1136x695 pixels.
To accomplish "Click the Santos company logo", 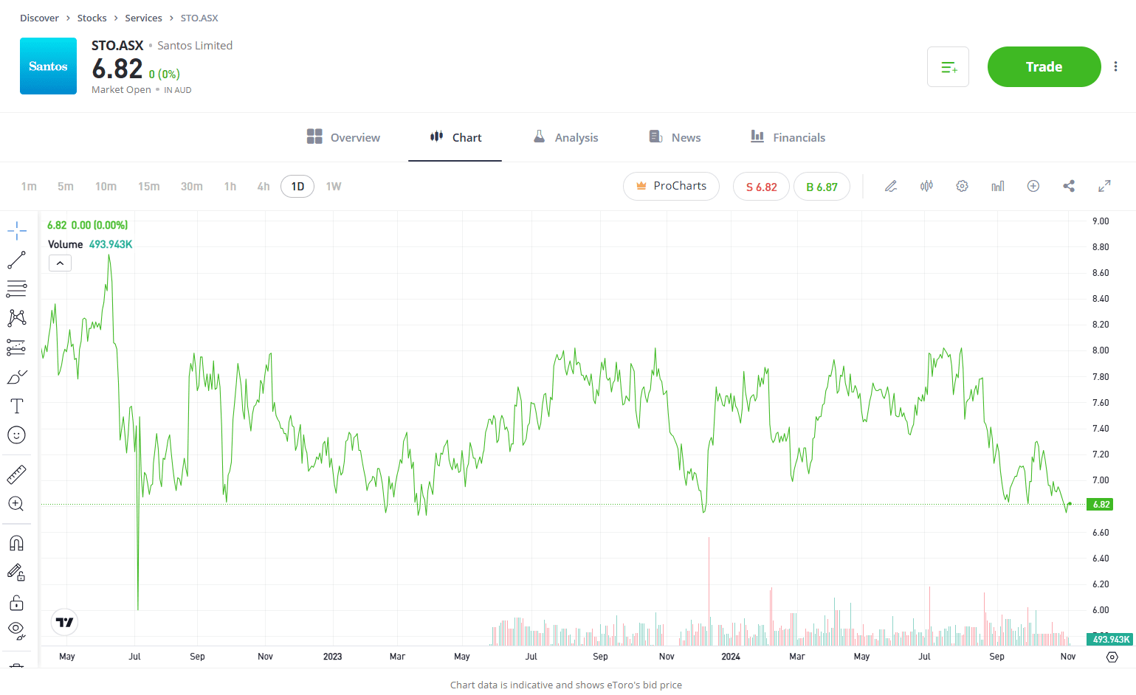I will (48, 66).
